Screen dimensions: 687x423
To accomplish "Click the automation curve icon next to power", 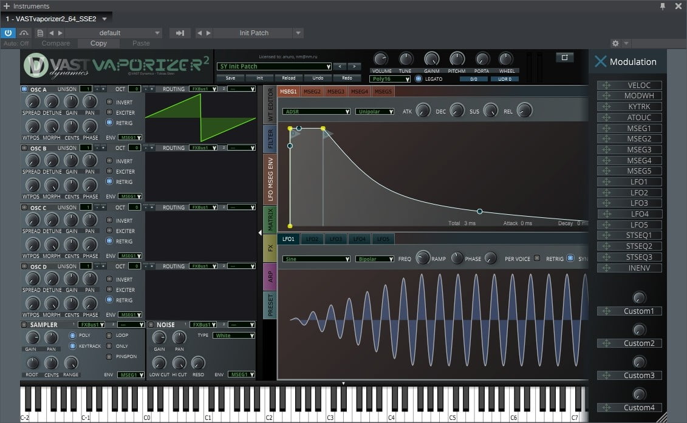I will coord(24,33).
